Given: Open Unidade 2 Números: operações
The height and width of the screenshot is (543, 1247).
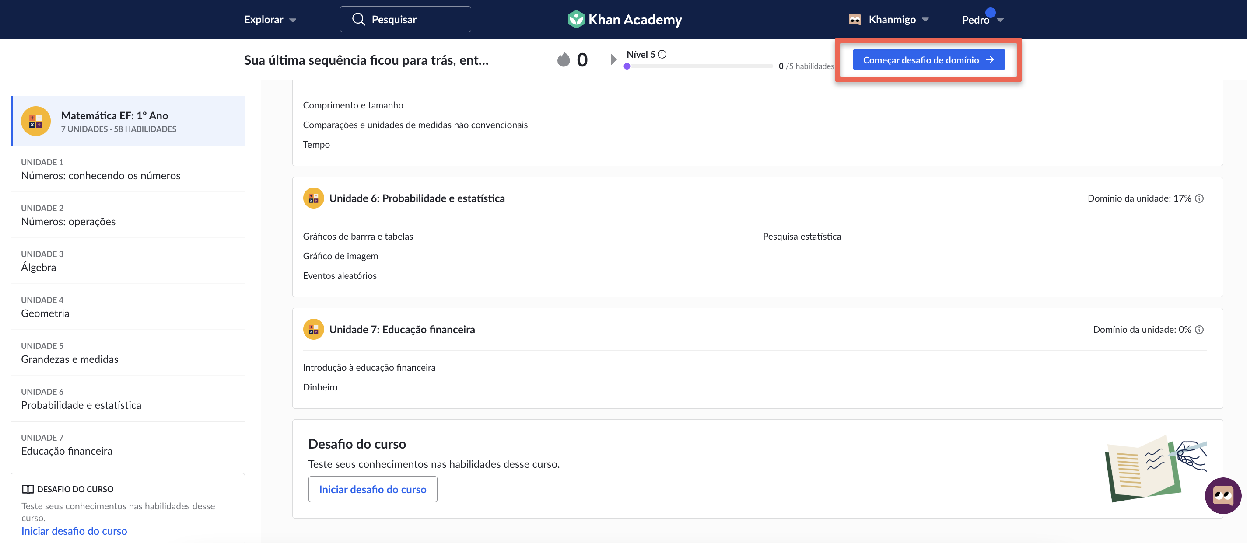Looking at the screenshot, I should [x=128, y=215].
